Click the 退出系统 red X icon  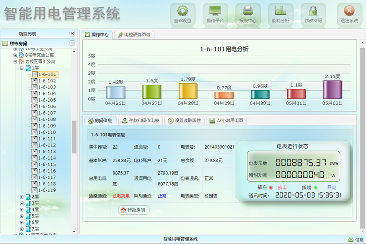[349, 11]
